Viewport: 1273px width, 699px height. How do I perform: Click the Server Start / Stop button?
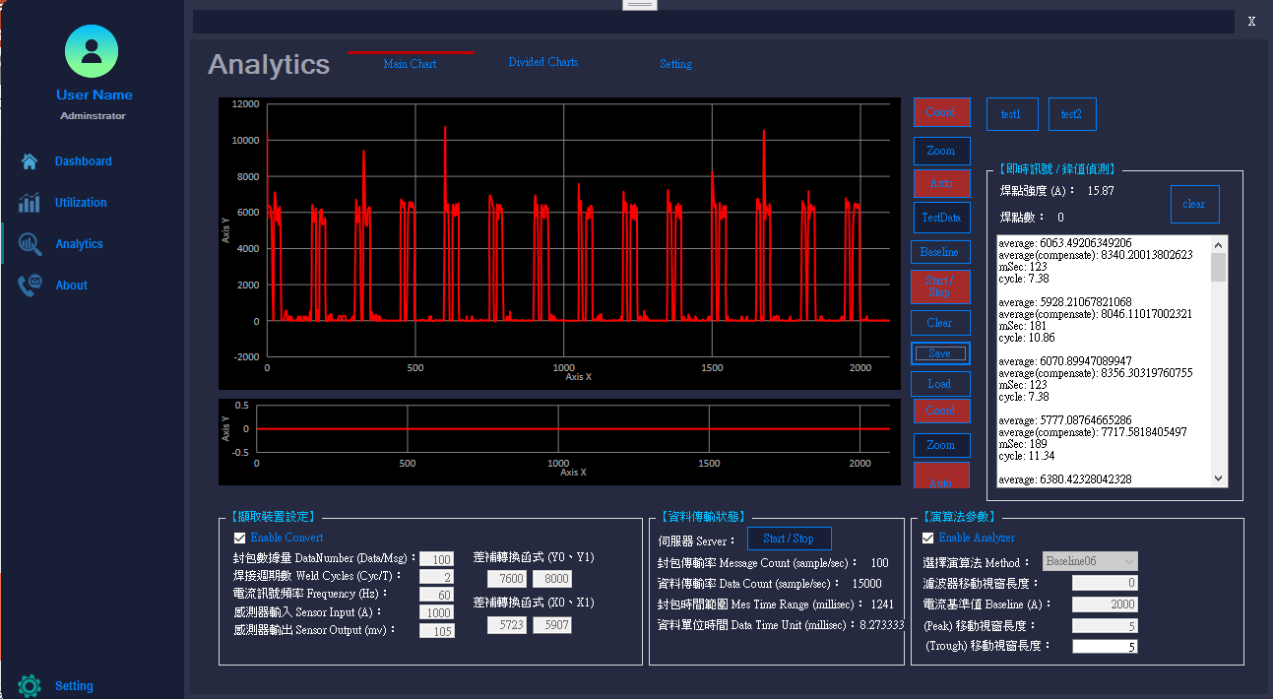coord(789,539)
